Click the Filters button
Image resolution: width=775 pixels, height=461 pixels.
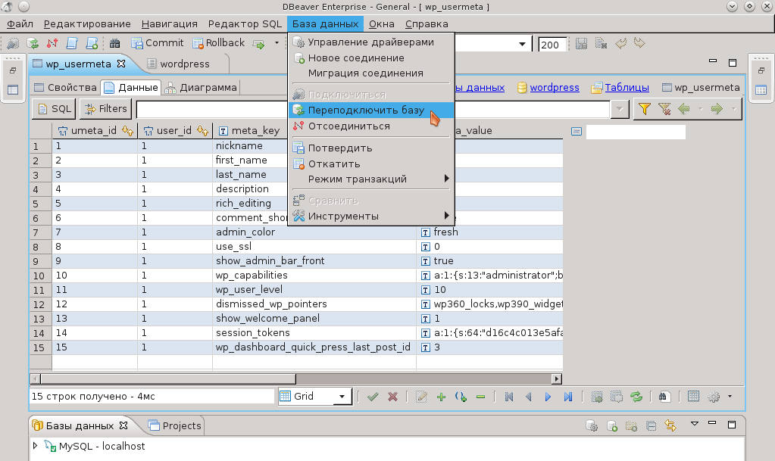click(x=106, y=109)
